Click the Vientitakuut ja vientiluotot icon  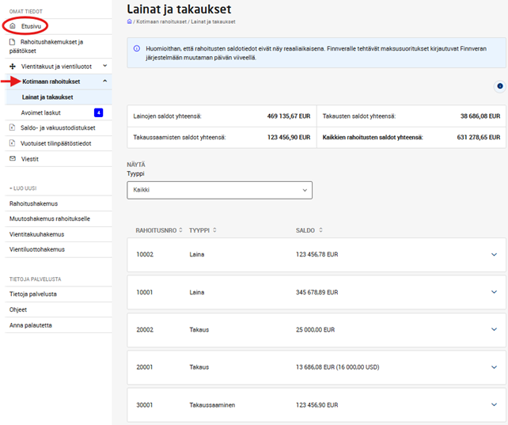tap(12, 65)
